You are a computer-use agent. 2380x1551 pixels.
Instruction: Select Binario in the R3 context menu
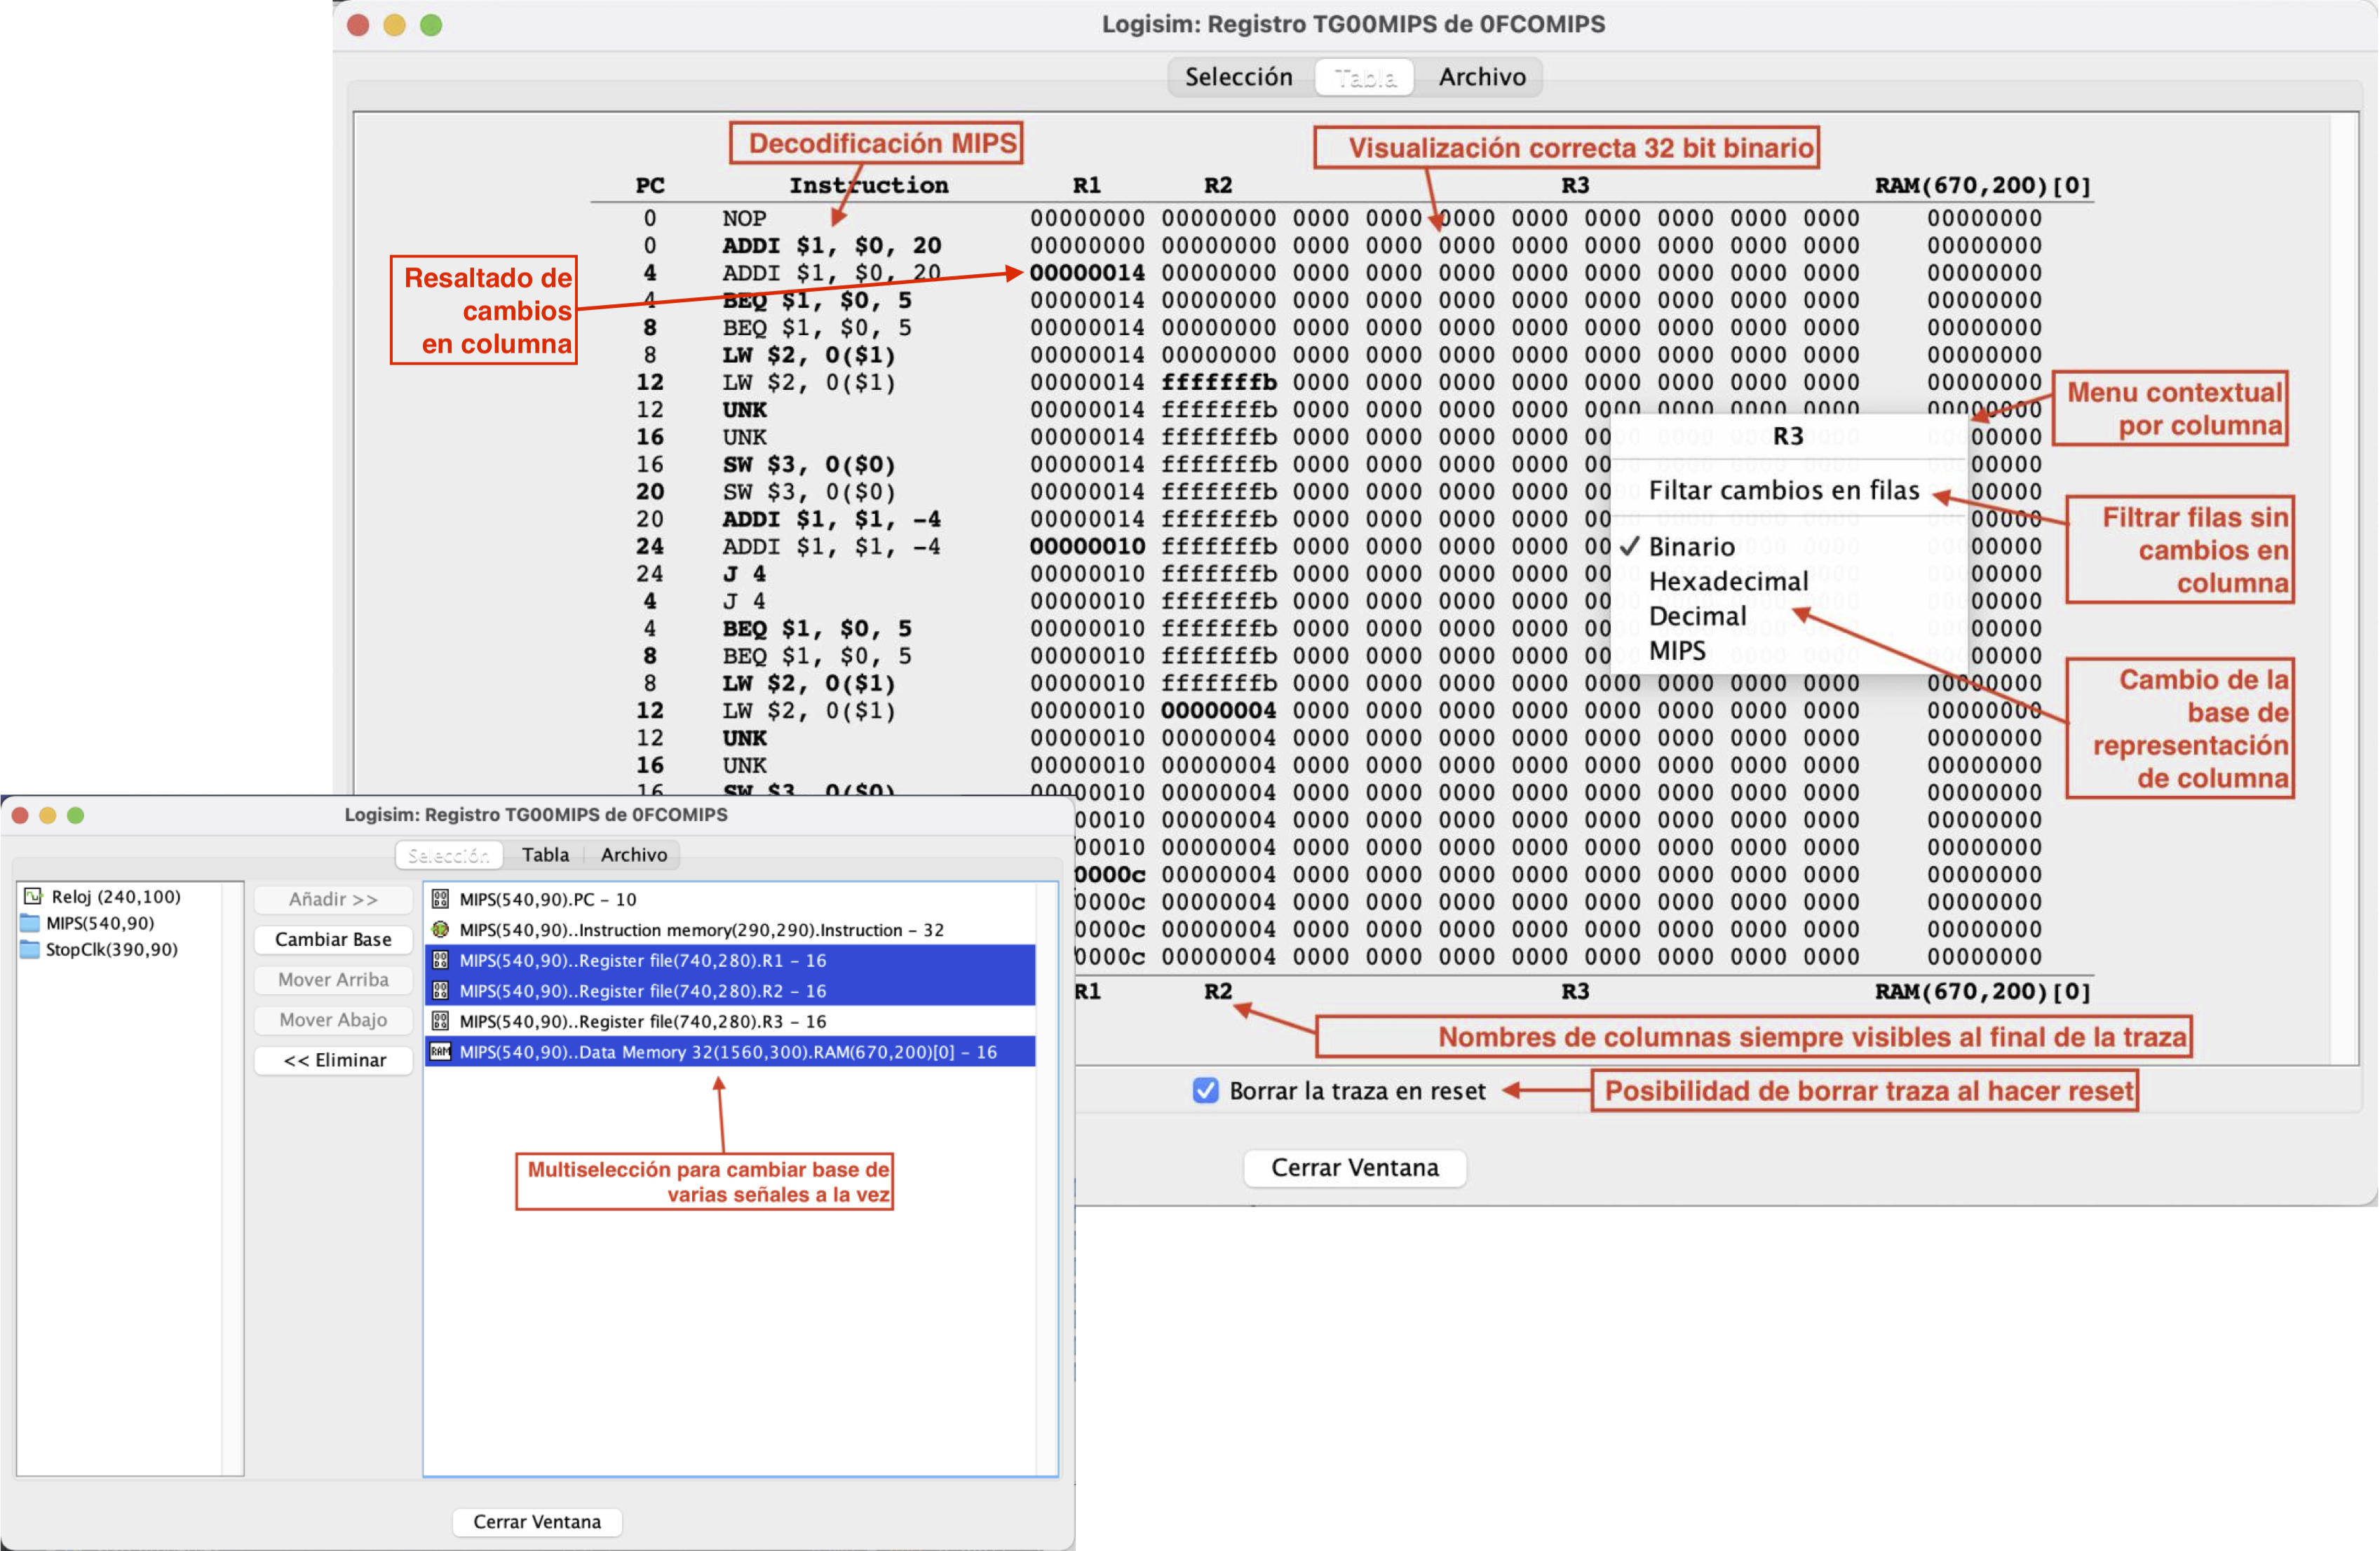coord(1691,547)
